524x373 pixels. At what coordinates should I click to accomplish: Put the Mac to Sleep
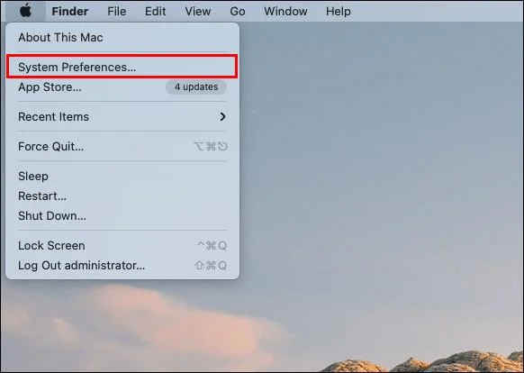pos(122,177)
